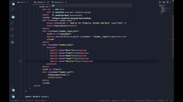Click the LF end of line item

[x=130, y=101]
